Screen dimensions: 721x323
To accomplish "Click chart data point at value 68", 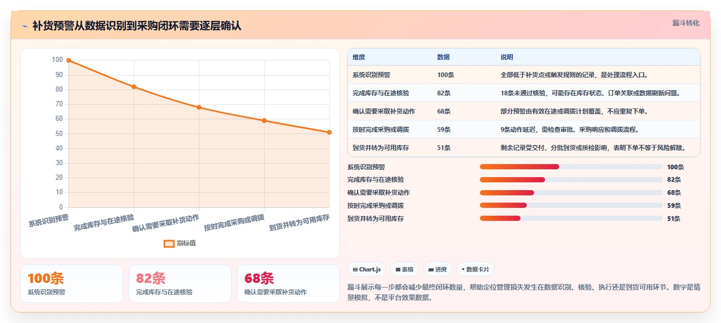I will (x=199, y=107).
